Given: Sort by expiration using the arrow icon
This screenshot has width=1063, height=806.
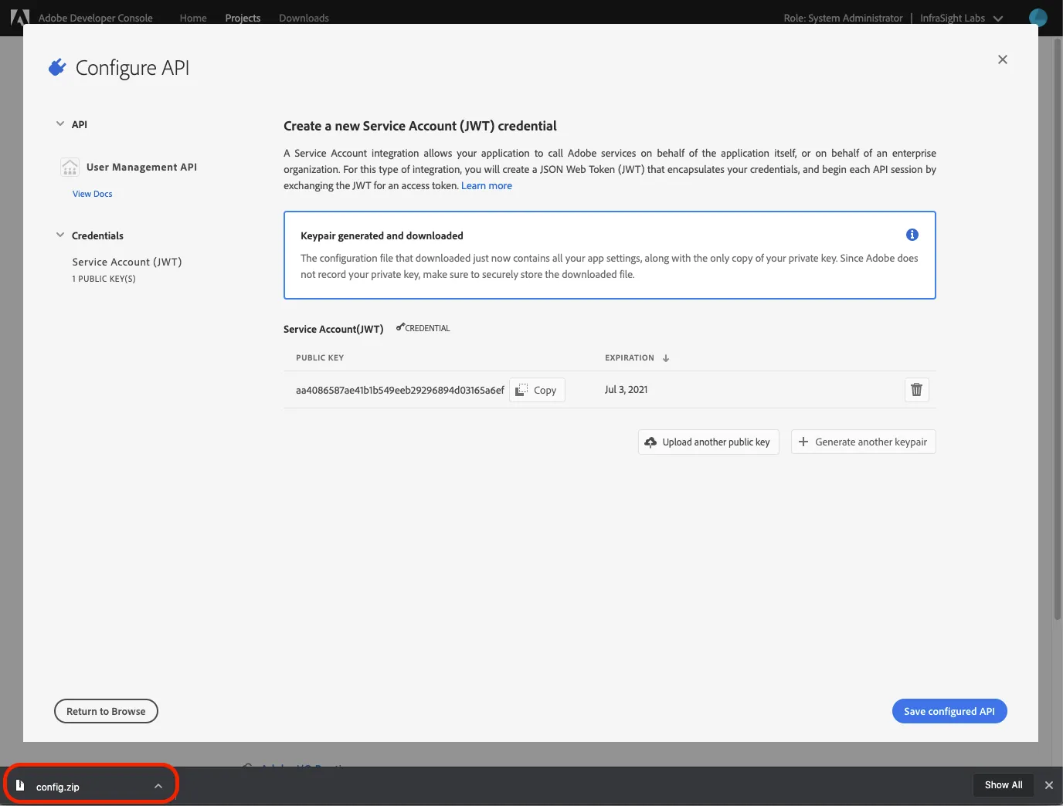Looking at the screenshot, I should [x=666, y=358].
